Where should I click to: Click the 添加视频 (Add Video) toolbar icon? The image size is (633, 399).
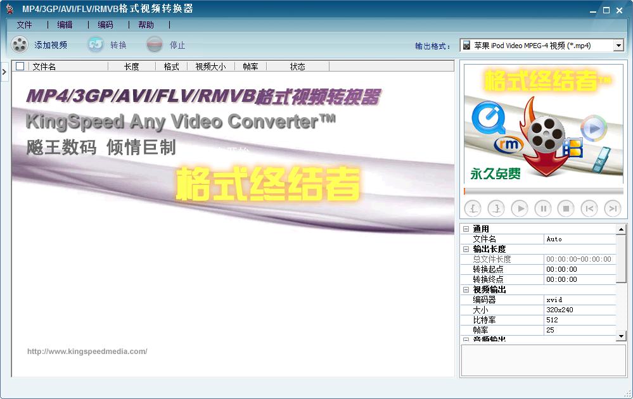pos(20,44)
